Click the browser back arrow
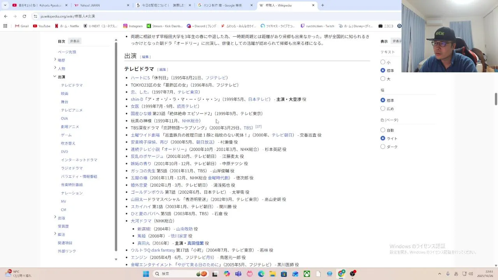Screen dimensions: 498x280 point(5,16)
